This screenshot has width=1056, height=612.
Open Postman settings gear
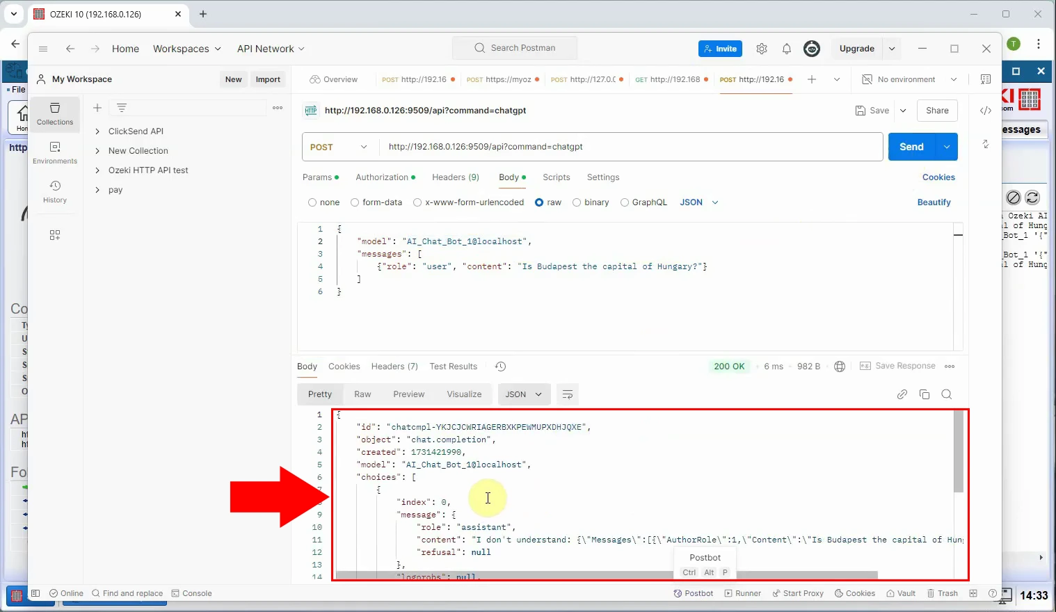(x=762, y=49)
